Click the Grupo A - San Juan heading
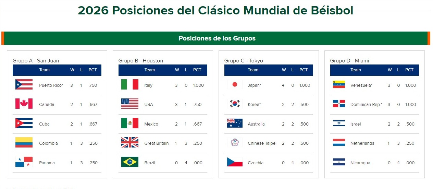Viewport: 433px width, 189px height. tap(36, 61)
